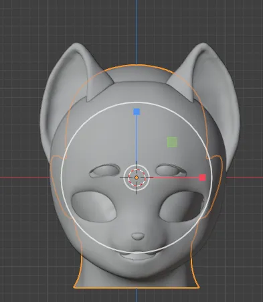Click the red X-axis scale handle
Screen dimensions: 263x302
tap(202, 177)
